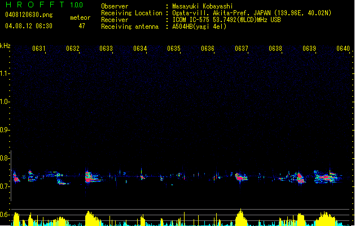
Task: Click the observer name Masayuki Kobayashi
Action: tap(203, 6)
